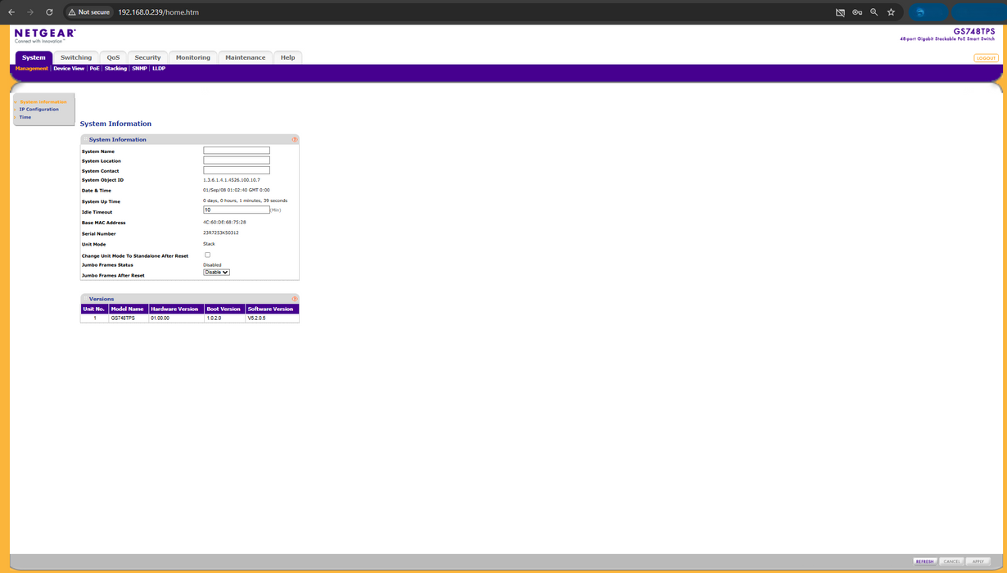Open Jumbo Frames After Reset dropdown
Image resolution: width=1007 pixels, height=573 pixels.
216,273
